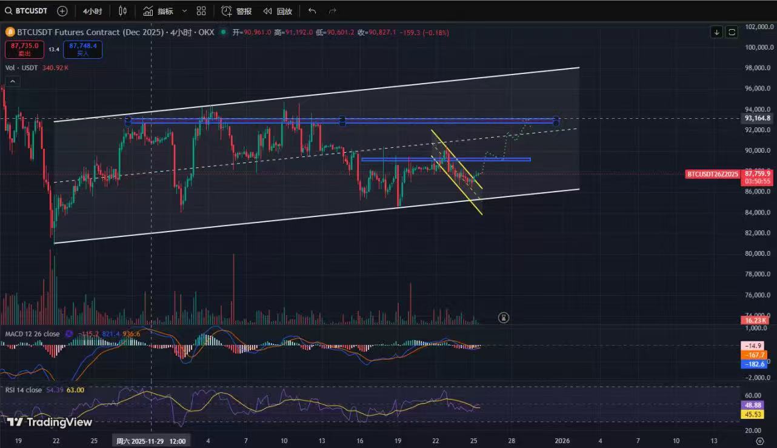Click the red 87,735.0 sell button
This screenshot has width=777, height=448.
click(24, 49)
